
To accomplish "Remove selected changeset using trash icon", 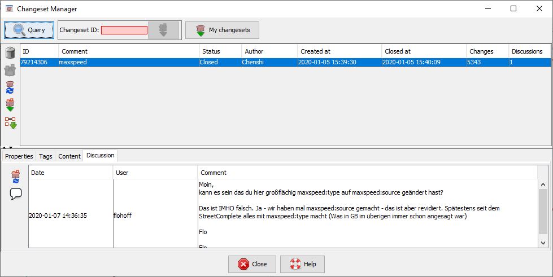I will (x=10, y=53).
